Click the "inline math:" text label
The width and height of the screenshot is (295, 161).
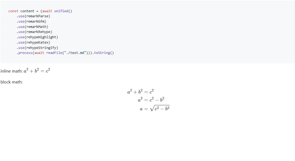coord(11,71)
